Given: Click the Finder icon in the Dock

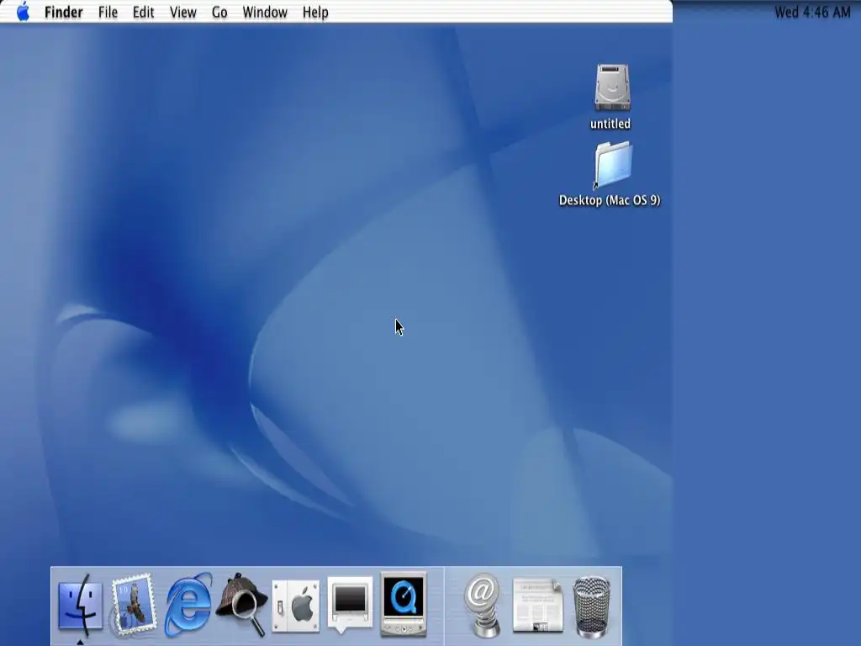Looking at the screenshot, I should tap(80, 604).
